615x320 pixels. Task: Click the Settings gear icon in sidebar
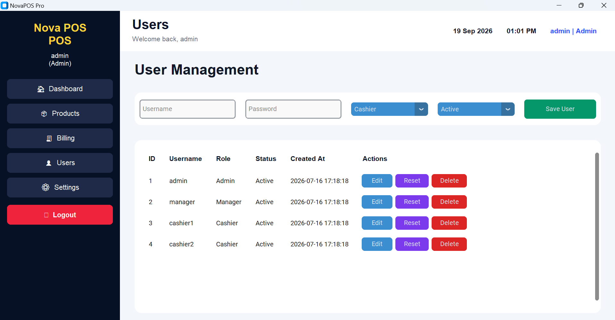[x=46, y=188]
